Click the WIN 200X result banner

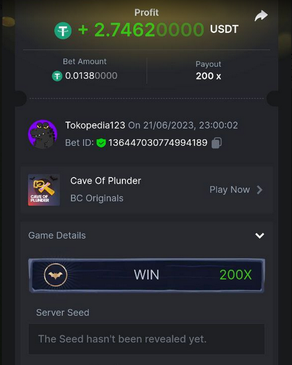point(147,275)
